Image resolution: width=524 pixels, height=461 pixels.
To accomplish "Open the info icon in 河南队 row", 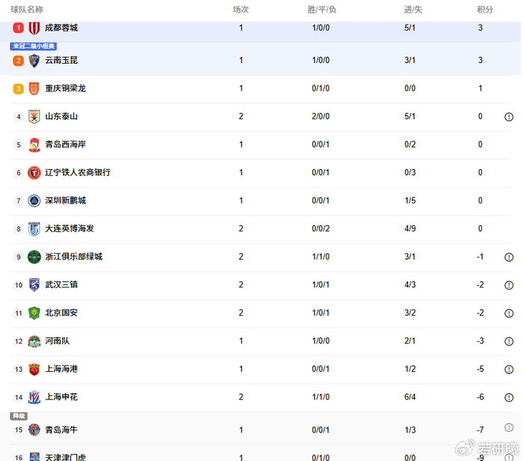I will (x=509, y=341).
